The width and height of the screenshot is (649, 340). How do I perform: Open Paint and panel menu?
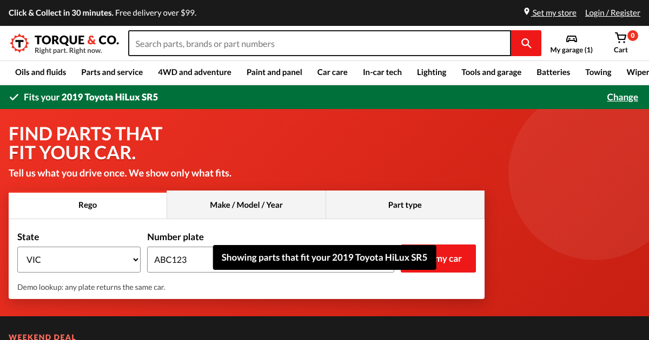click(x=274, y=72)
